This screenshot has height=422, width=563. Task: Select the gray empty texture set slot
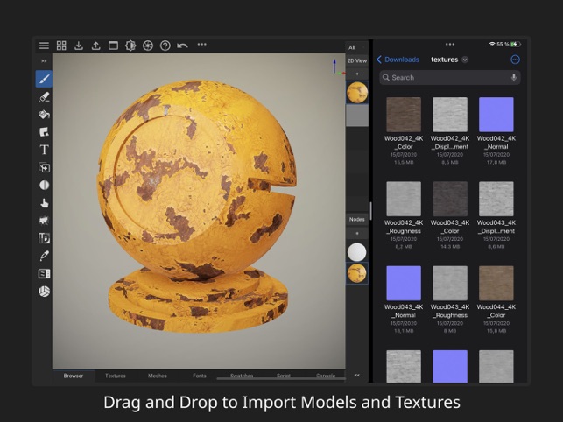tap(357, 116)
